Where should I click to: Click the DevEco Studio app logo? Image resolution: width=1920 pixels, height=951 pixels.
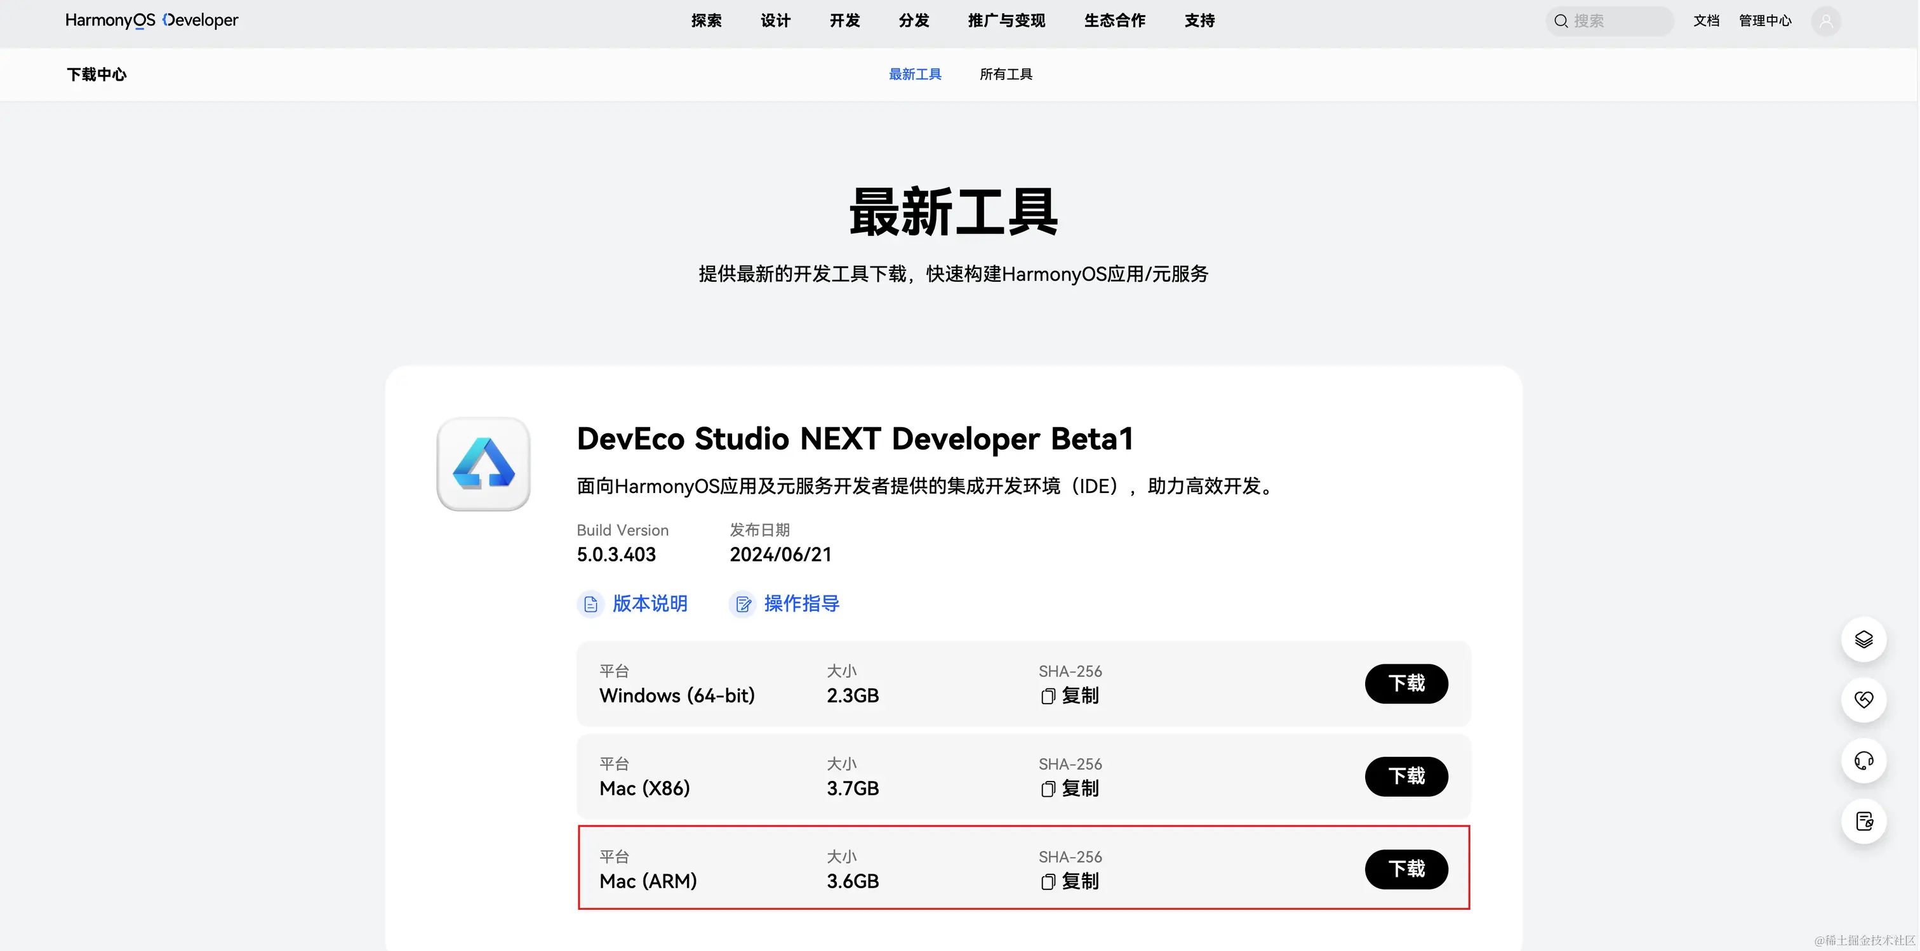pyautogui.click(x=483, y=463)
